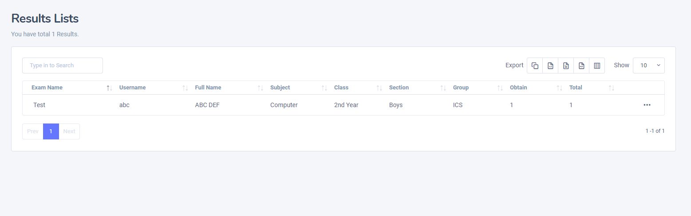
Task: Sort by Section column arrows
Action: click(443, 88)
